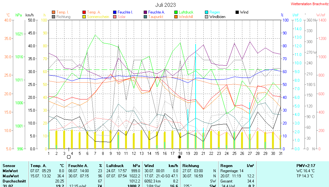329x187 pixels.
Task: Click the humidity minimum time '08.07. 14:00'
Action: pyautogui.click(x=79, y=171)
